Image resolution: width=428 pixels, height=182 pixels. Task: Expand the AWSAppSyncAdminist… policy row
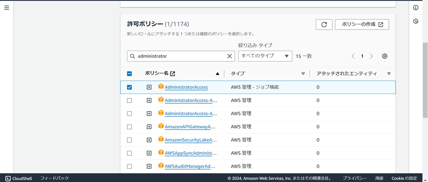pos(149,153)
